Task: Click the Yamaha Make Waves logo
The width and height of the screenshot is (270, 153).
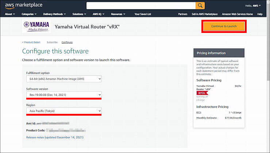Action: [x=36, y=26]
